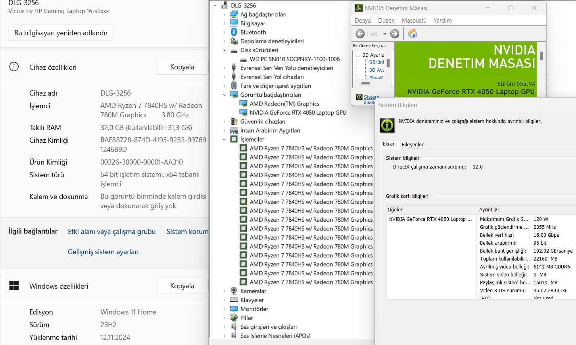
Task: Click the Sistem Bilgileri info icon
Action: [x=388, y=125]
